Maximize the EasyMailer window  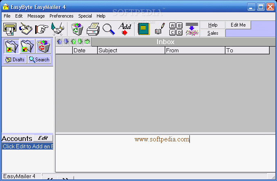click(261, 7)
